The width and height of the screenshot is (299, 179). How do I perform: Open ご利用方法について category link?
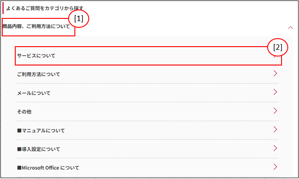point(147,74)
